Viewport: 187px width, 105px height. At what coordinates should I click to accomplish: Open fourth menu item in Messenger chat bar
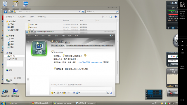pyautogui.click(x=50, y=36)
